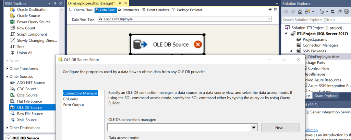Viewport: 351px width, 140px height.
Task: Select Azure-SSIS Integration Runtime node
Action: (329, 86)
